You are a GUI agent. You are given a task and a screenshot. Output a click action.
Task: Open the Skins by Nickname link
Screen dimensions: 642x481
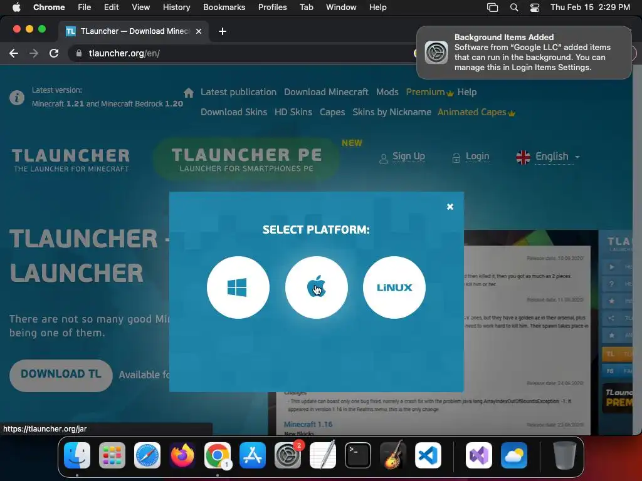click(391, 112)
